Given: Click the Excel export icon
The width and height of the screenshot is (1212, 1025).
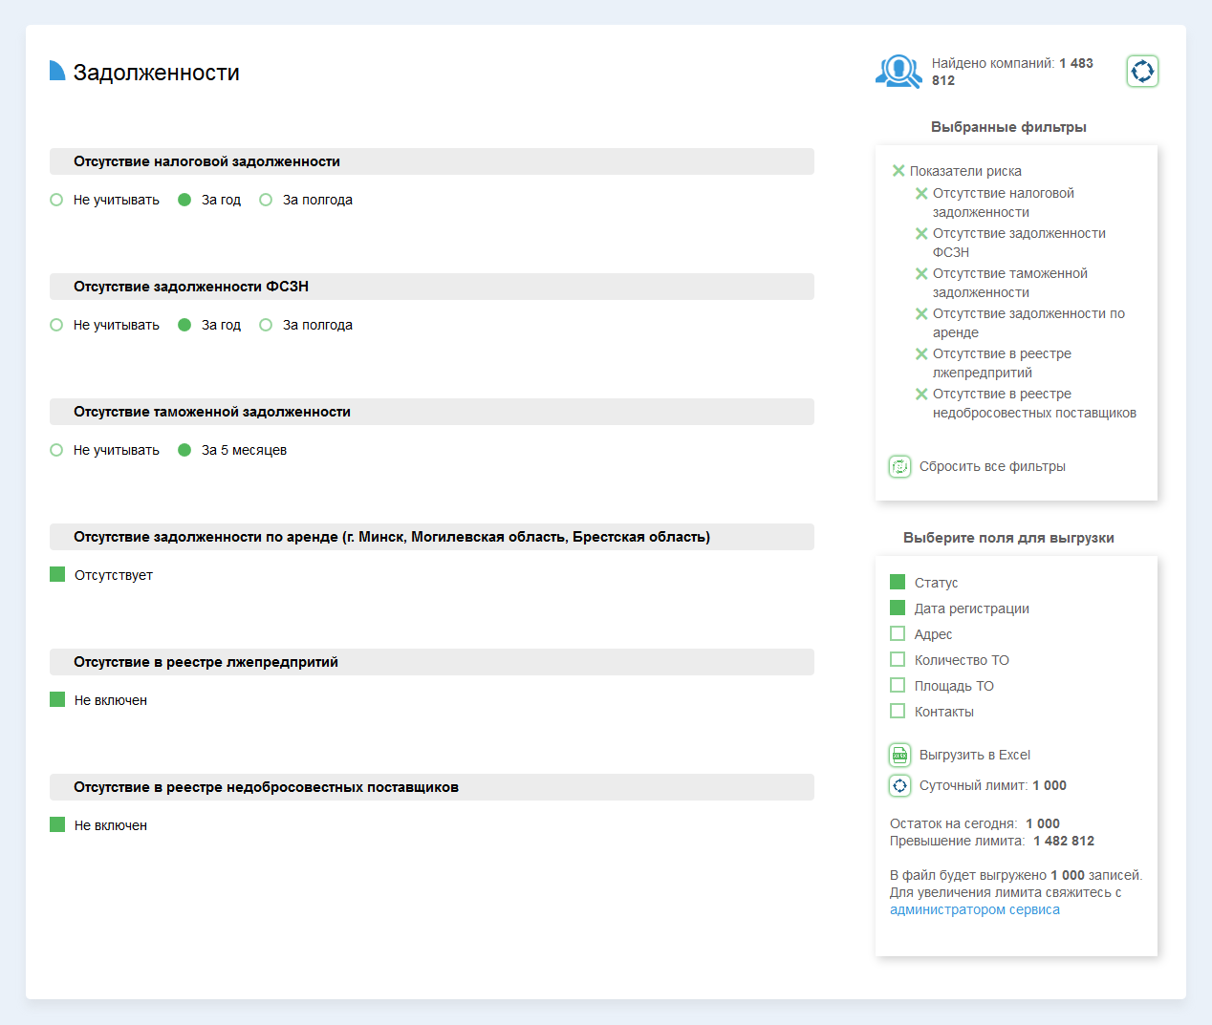Looking at the screenshot, I should click(899, 756).
